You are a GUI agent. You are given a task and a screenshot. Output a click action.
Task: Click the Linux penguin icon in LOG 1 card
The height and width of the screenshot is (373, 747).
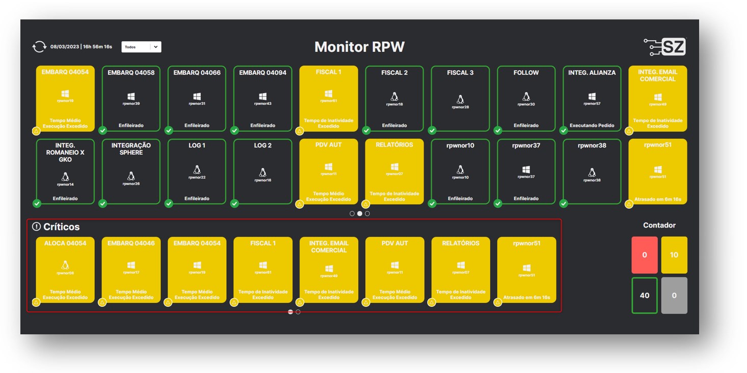tap(197, 169)
